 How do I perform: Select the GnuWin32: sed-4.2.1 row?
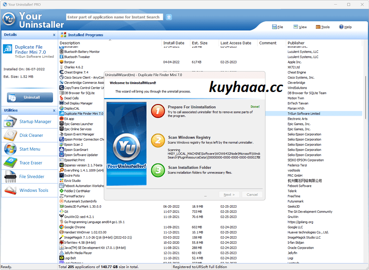coord(210,217)
